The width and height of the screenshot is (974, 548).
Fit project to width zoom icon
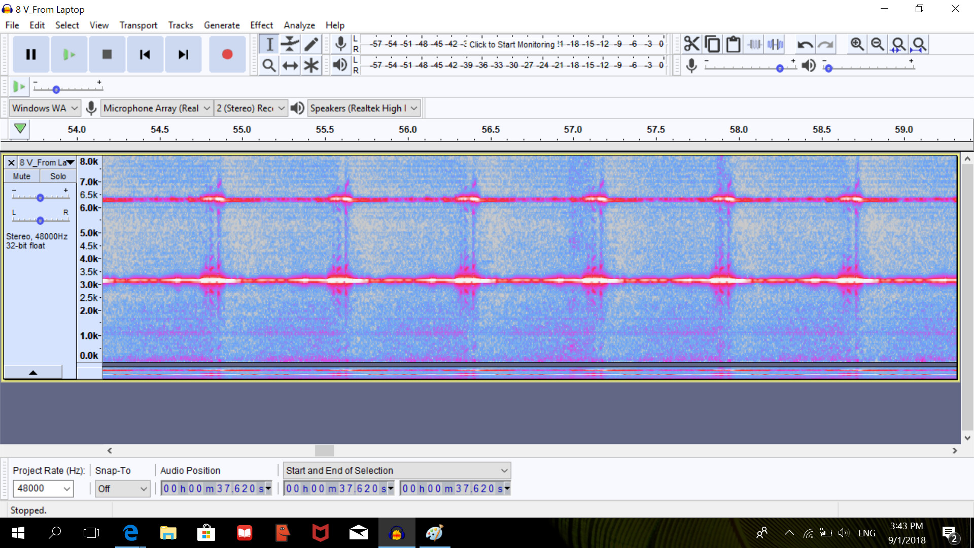[x=919, y=44]
